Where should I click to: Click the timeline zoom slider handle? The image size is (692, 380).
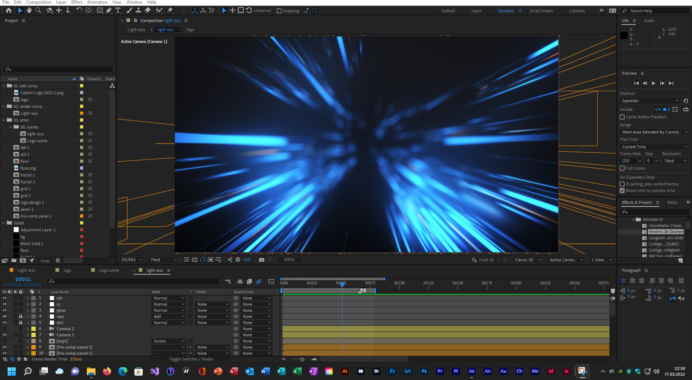302,359
